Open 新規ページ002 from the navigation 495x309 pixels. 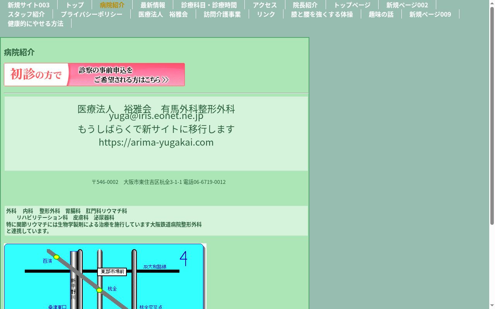pos(407,5)
